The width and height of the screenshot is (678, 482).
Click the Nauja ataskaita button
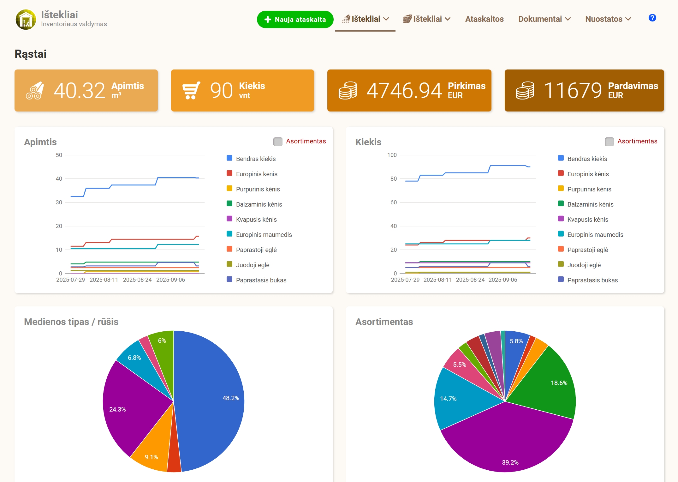tap(295, 19)
